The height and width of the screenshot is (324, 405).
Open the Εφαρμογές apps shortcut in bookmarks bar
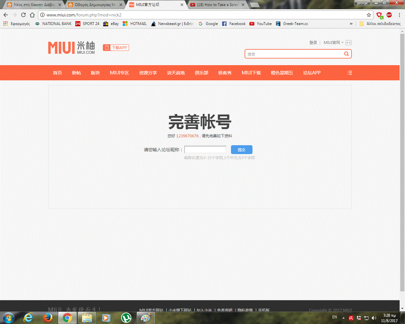(16, 24)
